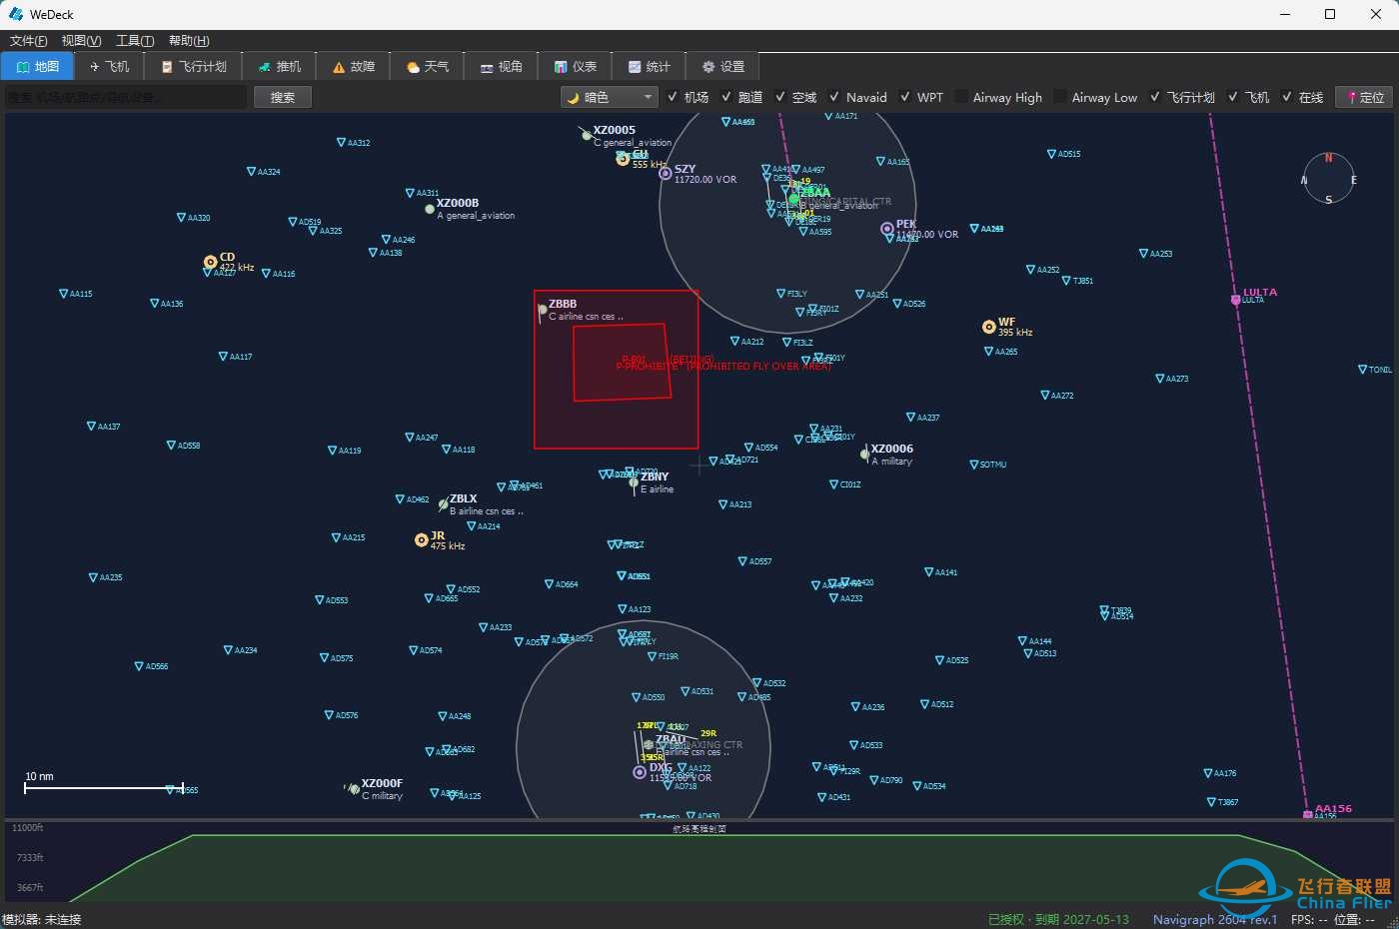Click the SZY VOR station icon

(x=665, y=173)
